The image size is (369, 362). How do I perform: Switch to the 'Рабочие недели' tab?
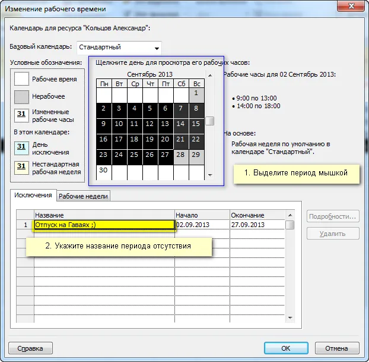click(x=83, y=196)
